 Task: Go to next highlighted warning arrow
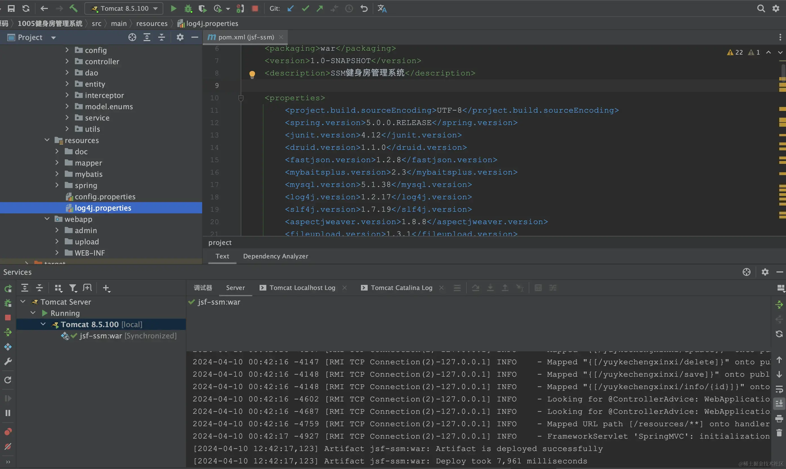tap(780, 52)
